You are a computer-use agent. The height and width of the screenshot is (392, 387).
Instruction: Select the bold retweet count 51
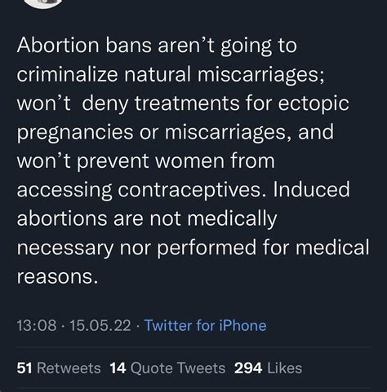(24, 368)
